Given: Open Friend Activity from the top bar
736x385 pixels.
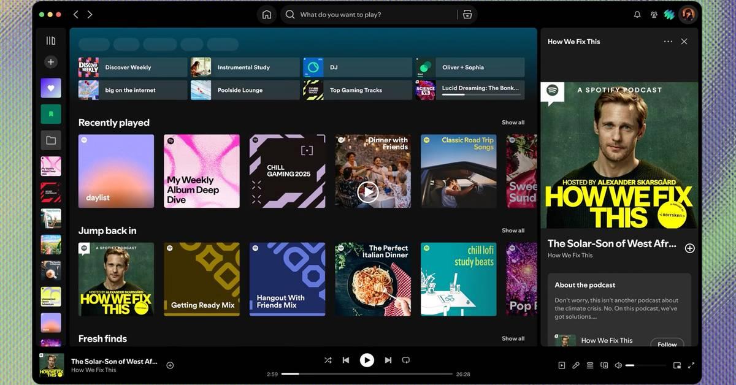Looking at the screenshot, I should (x=654, y=15).
